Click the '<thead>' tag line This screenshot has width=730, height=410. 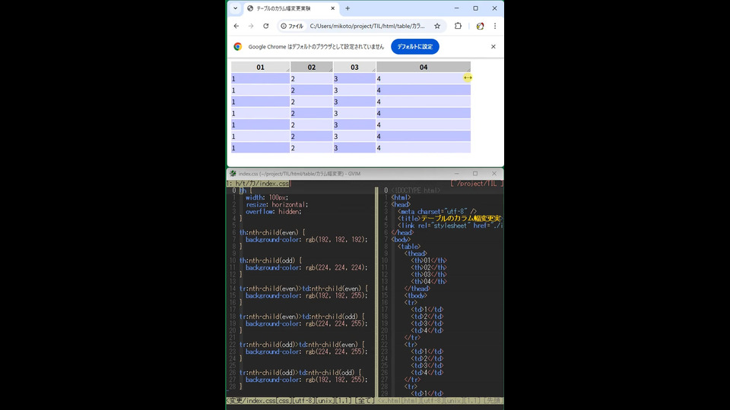pos(416,254)
